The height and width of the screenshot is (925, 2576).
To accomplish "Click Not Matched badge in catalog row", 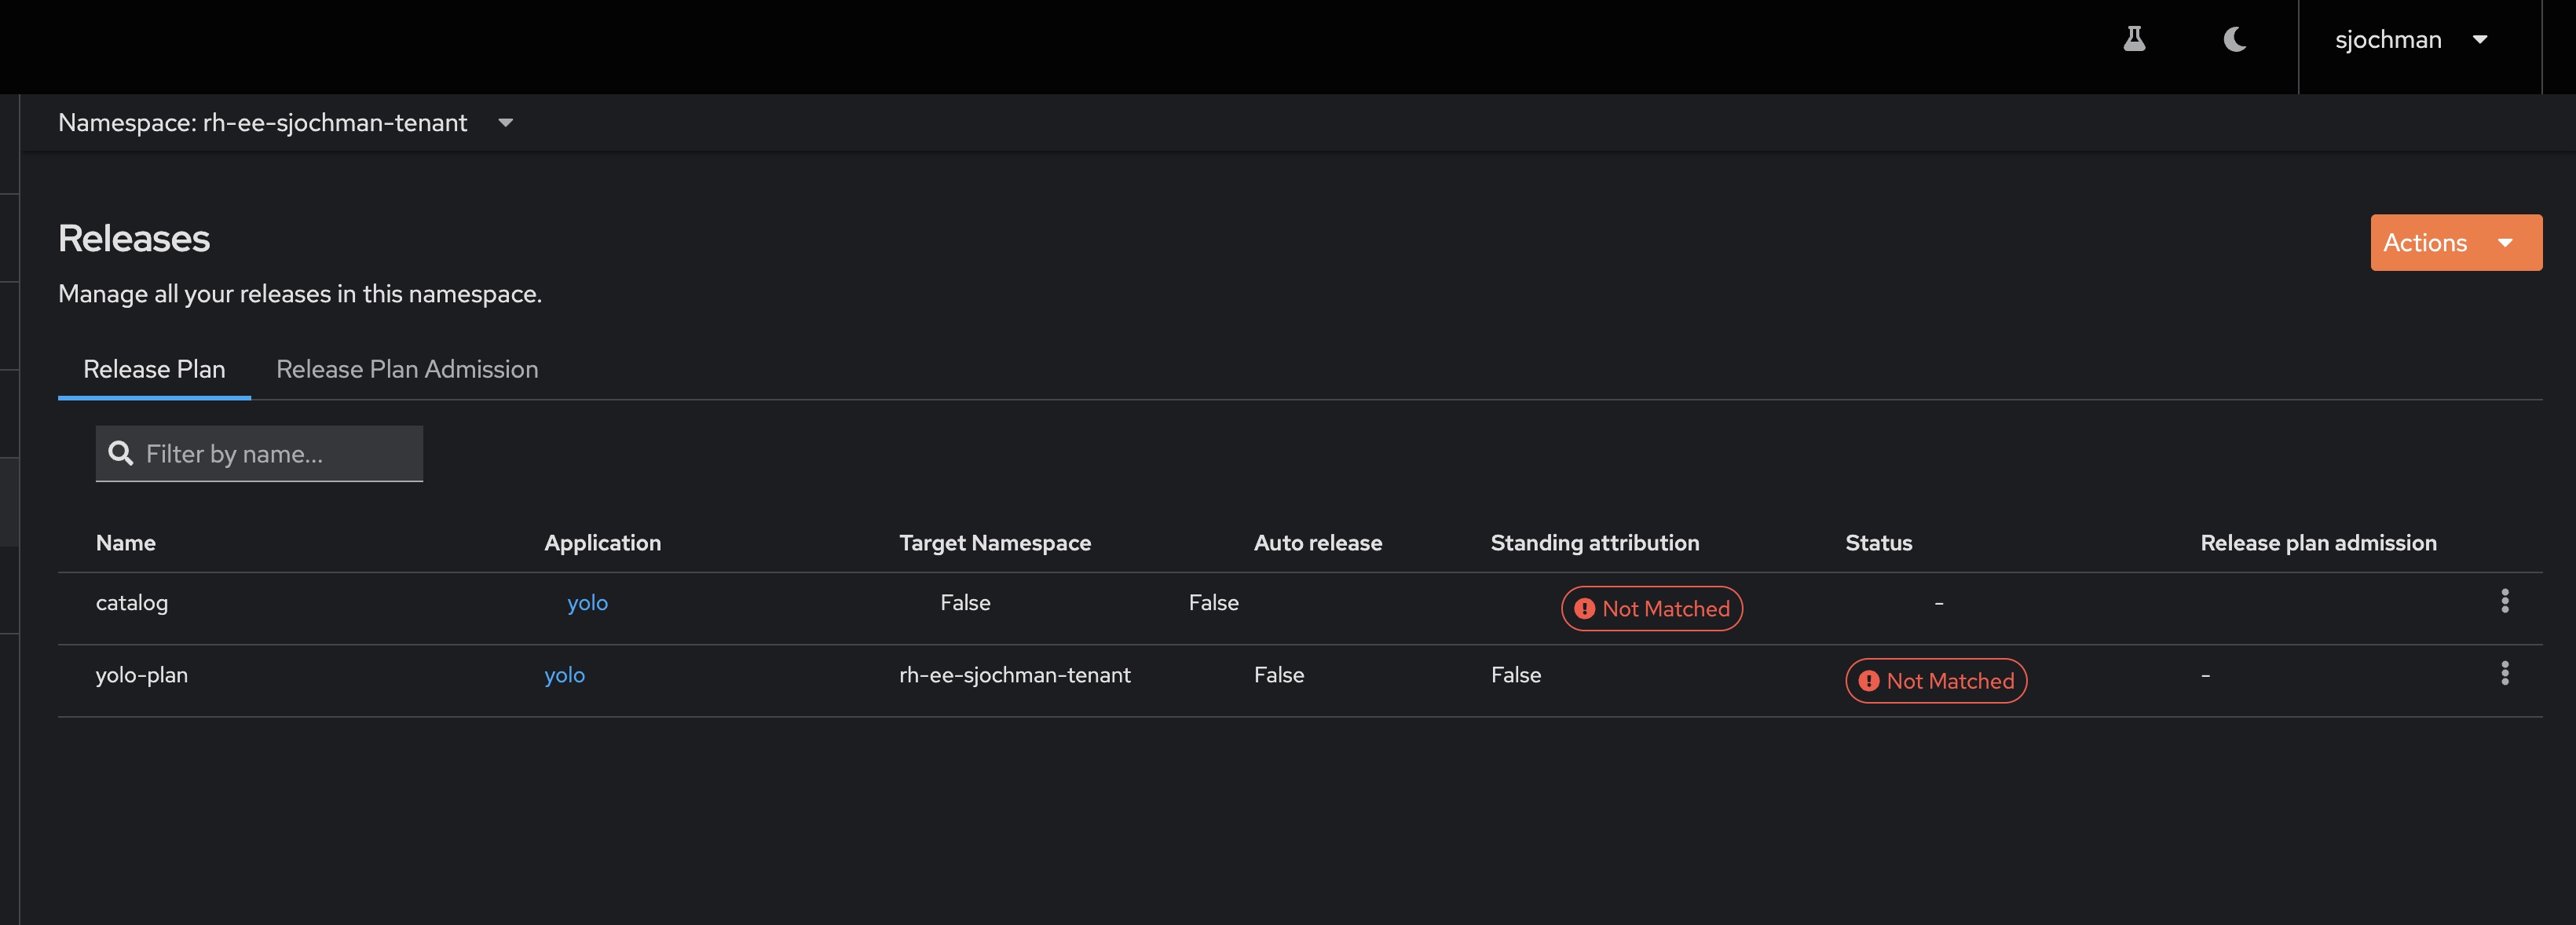I will (1651, 608).
